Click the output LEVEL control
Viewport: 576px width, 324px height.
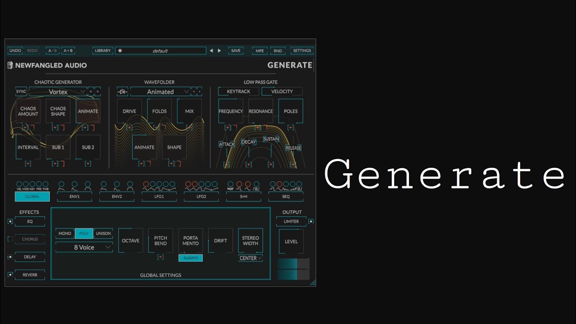(291, 242)
